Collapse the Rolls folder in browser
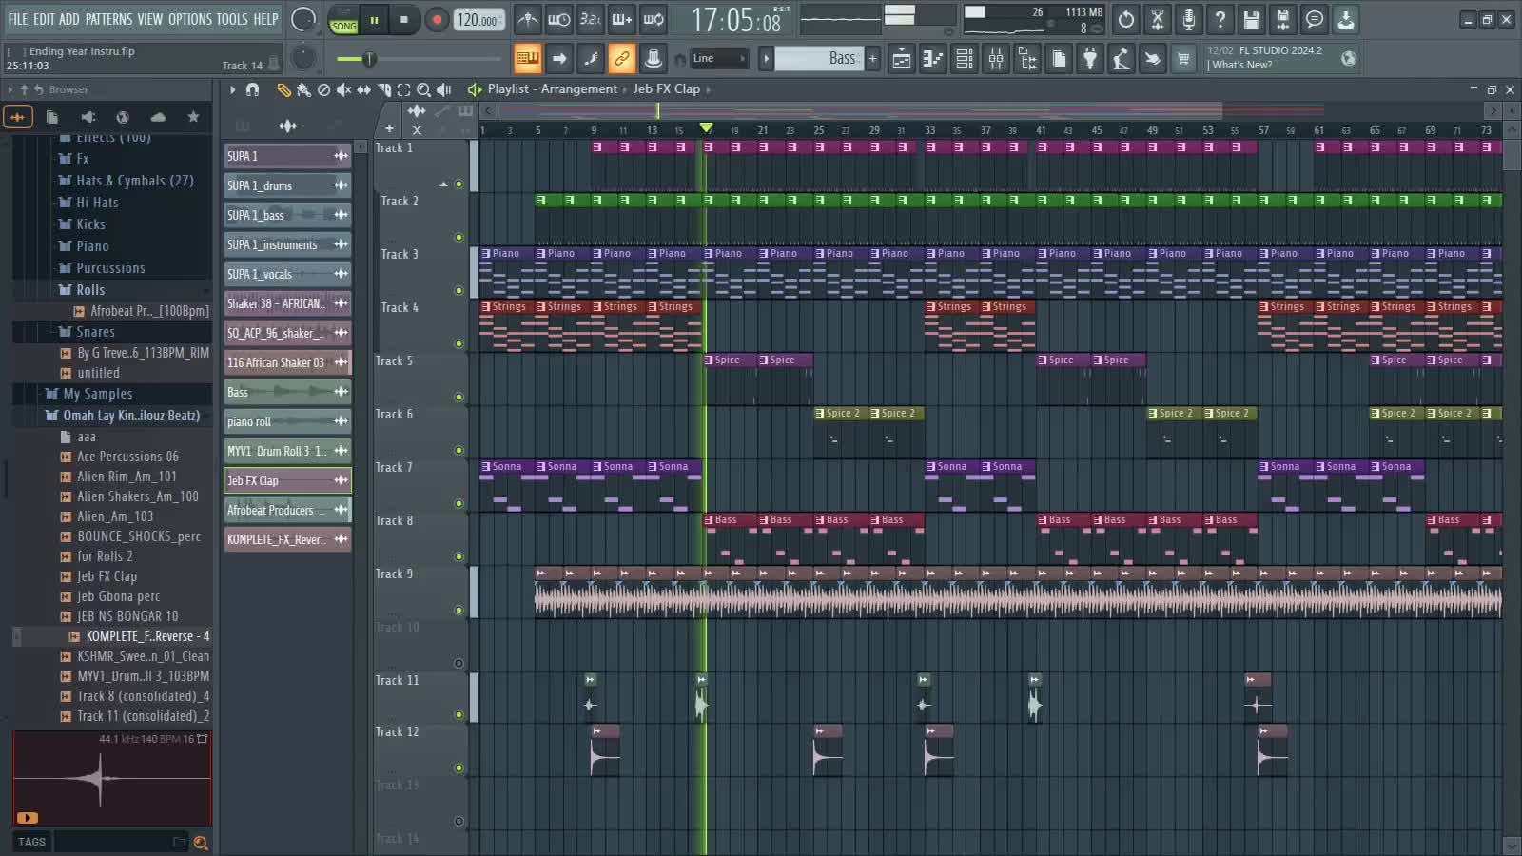The height and width of the screenshot is (856, 1522). coord(90,290)
